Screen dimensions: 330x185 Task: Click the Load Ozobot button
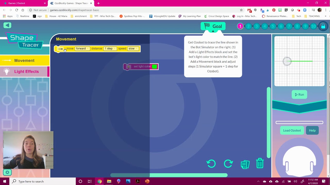292,130
